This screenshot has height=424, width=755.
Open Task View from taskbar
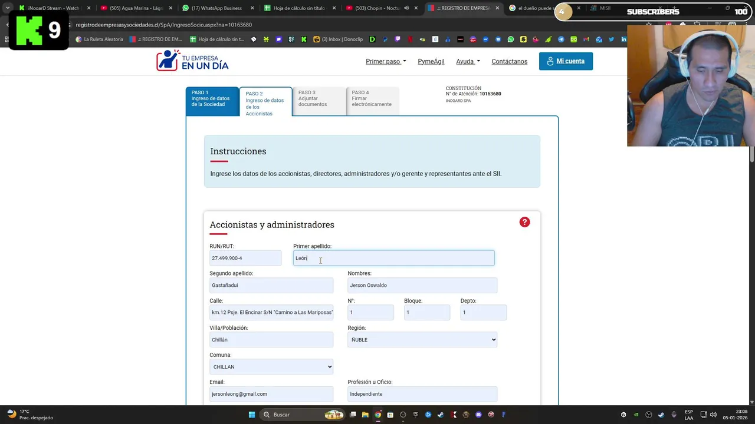coord(353,415)
